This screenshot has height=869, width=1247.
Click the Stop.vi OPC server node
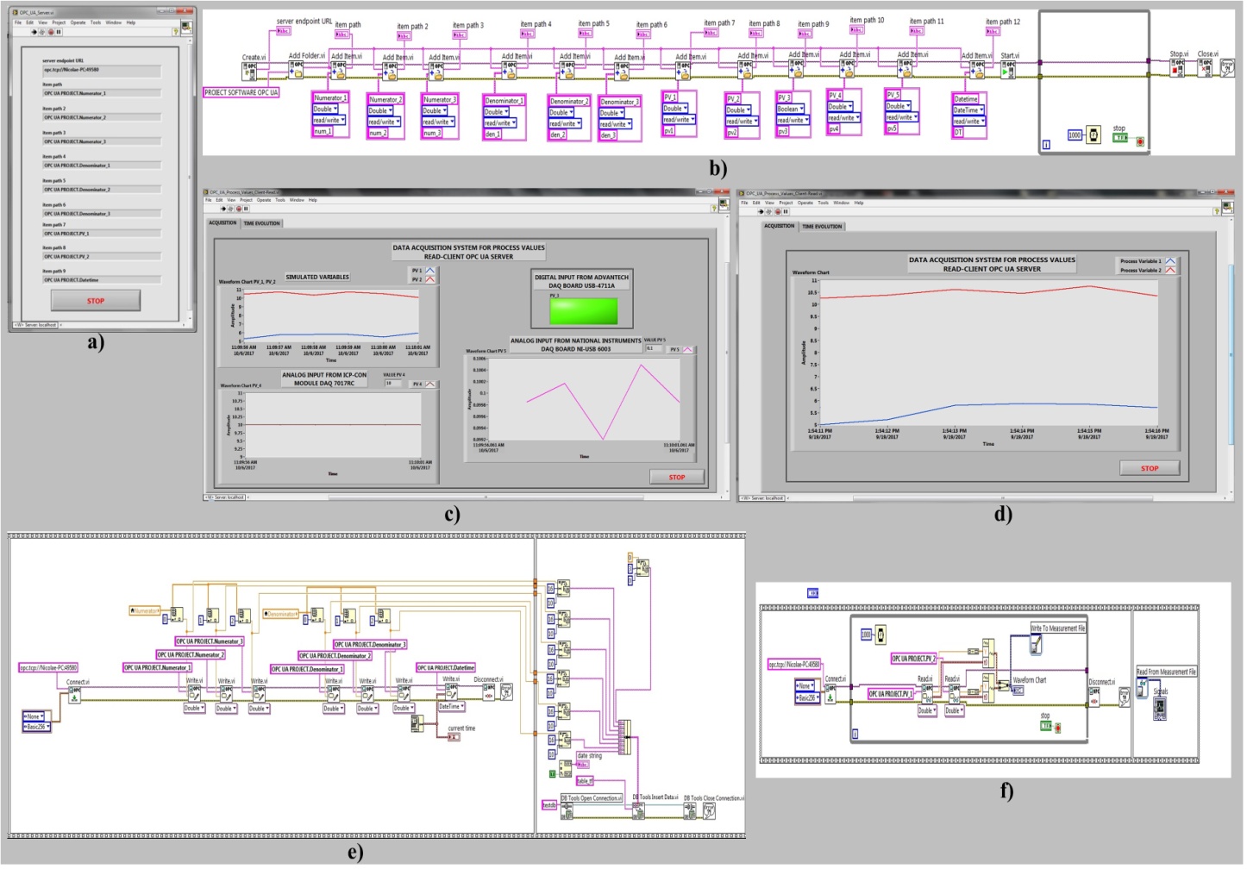[x=1177, y=67]
